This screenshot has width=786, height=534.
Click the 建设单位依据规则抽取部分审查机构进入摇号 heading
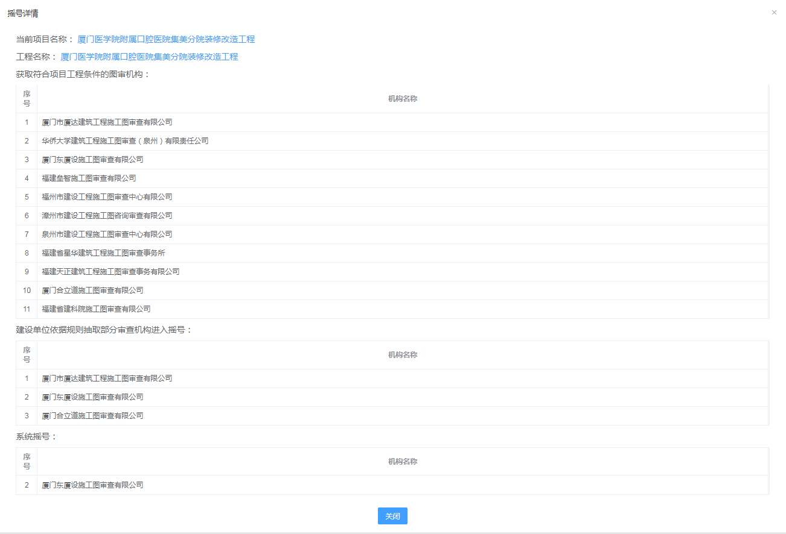104,330
